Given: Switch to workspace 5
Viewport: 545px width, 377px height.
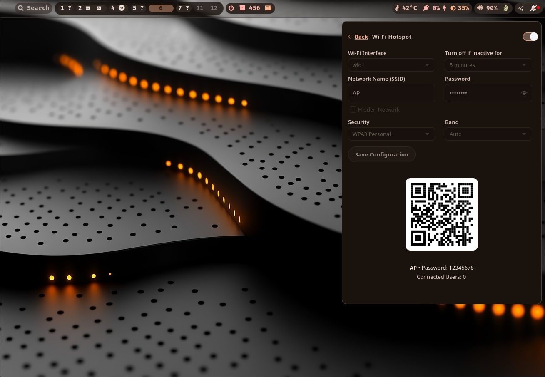Looking at the screenshot, I should pos(138,8).
